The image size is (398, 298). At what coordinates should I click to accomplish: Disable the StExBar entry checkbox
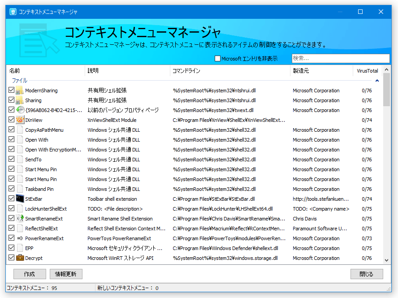11,199
